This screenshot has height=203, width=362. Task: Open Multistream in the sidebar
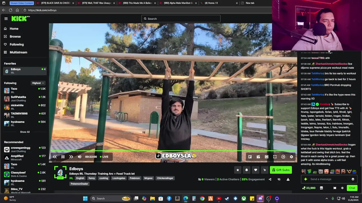18,52
